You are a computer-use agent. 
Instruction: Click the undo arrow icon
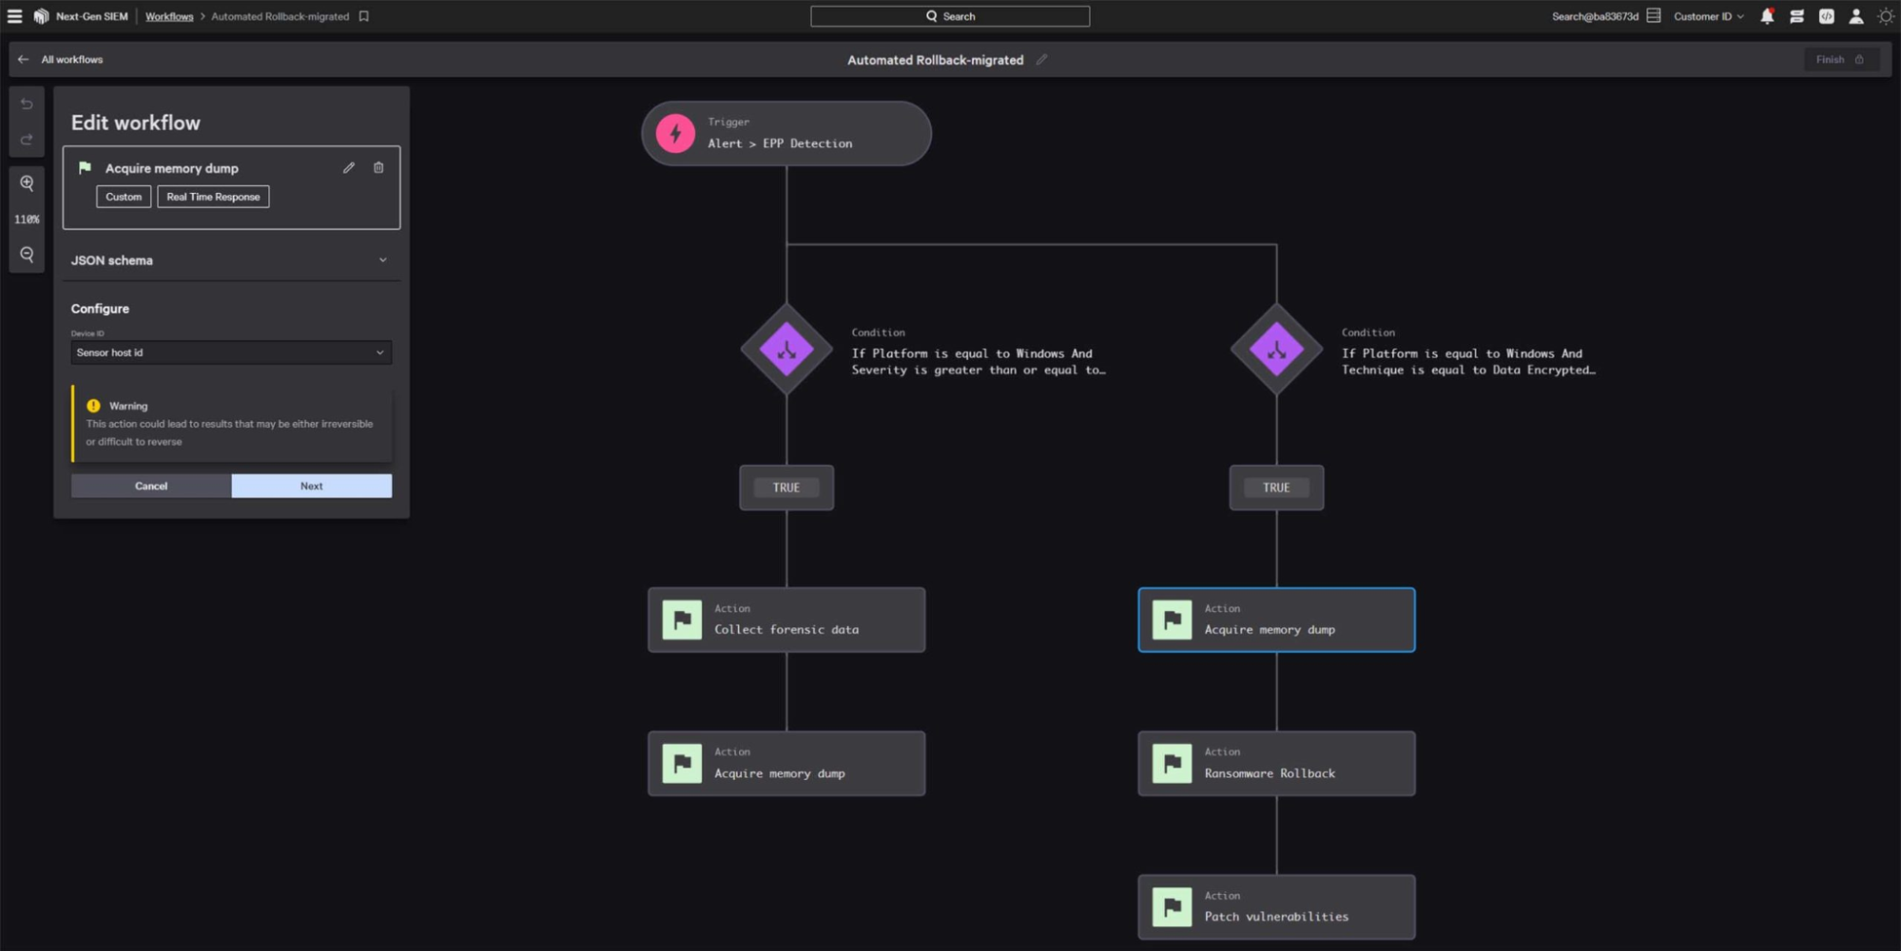(27, 105)
